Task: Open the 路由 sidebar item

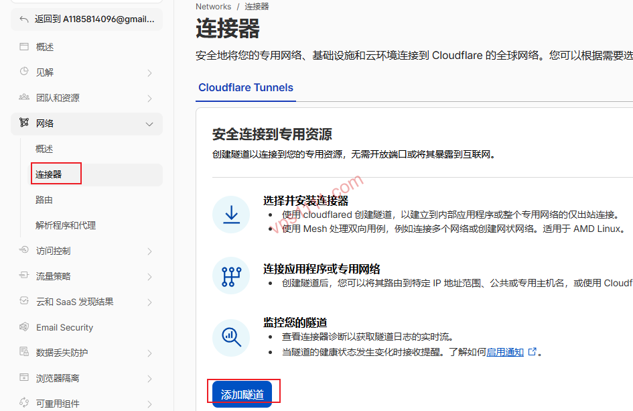Action: (x=44, y=200)
